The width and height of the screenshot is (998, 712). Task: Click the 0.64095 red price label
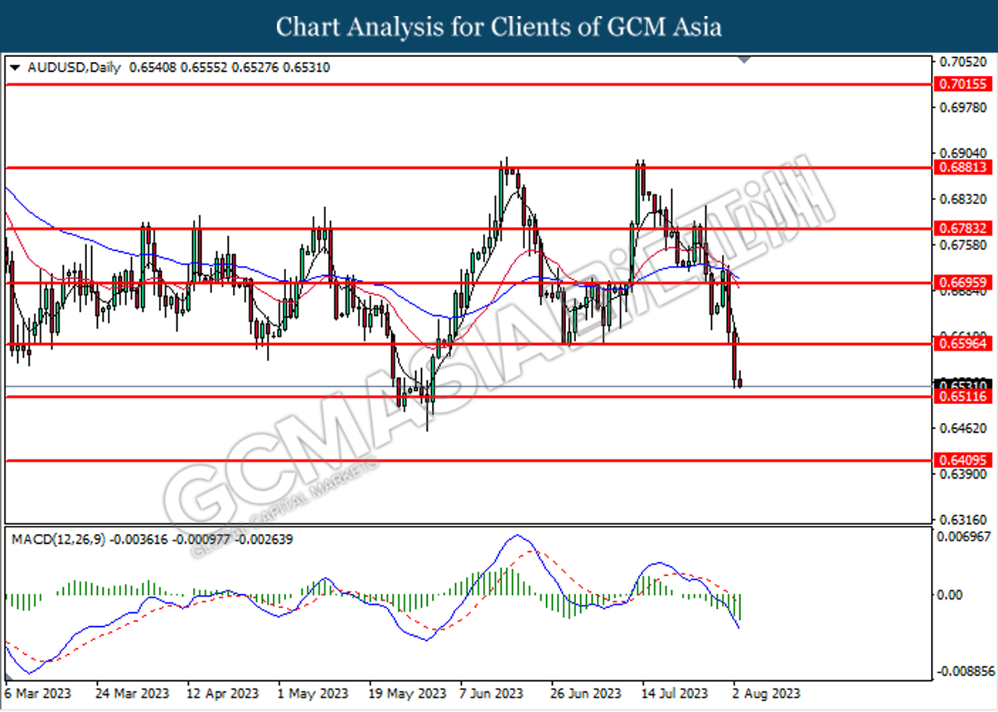click(962, 460)
